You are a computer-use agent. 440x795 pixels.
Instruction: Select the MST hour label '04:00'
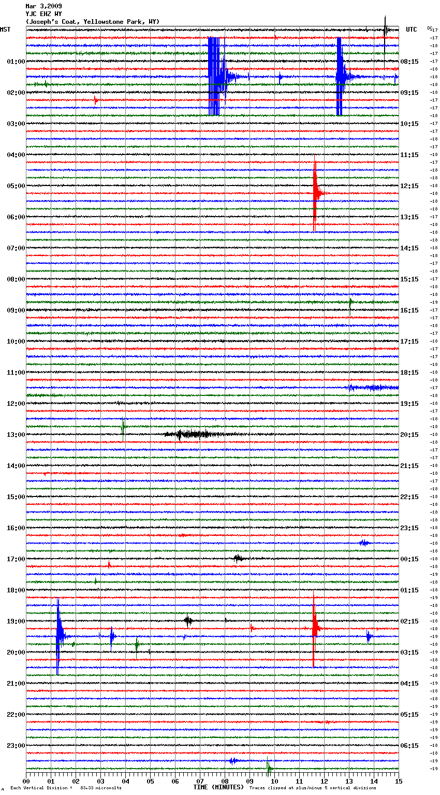16,155
